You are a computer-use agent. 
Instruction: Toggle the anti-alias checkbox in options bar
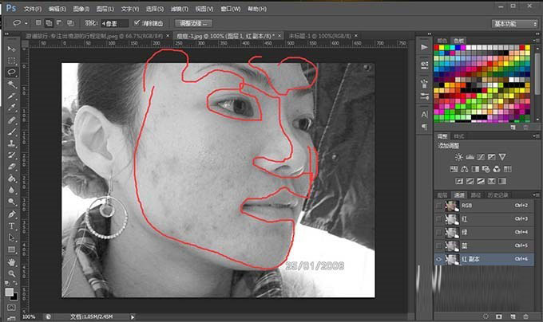pyautogui.click(x=137, y=23)
